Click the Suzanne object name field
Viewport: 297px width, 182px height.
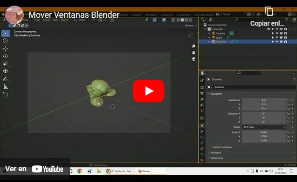click(x=254, y=87)
